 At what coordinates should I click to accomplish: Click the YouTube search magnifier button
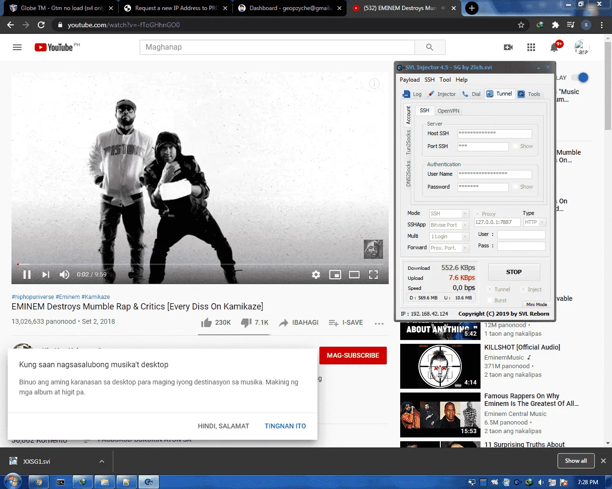point(430,47)
